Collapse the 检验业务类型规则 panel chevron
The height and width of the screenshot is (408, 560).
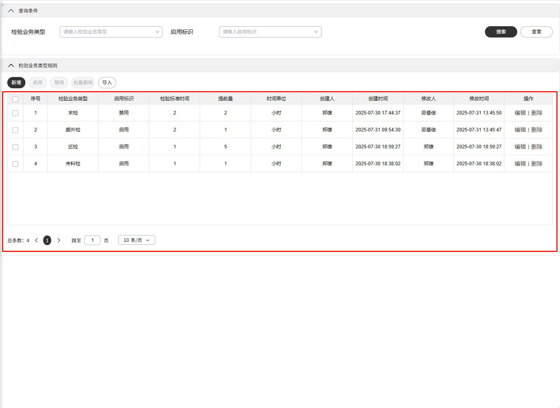[11, 66]
